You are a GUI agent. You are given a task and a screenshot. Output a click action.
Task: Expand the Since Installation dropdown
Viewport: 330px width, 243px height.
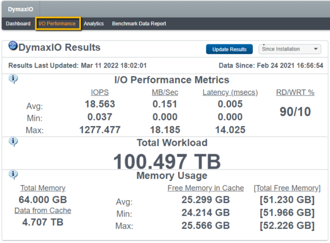290,49
